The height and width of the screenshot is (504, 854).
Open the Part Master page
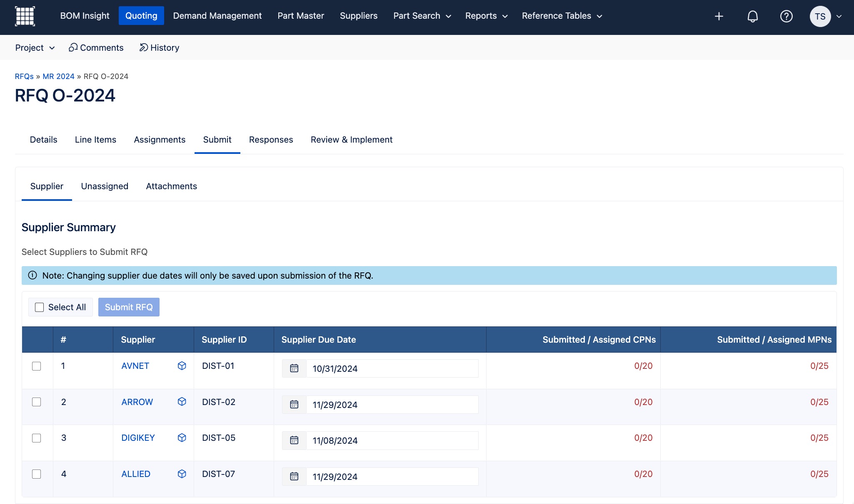[301, 16]
